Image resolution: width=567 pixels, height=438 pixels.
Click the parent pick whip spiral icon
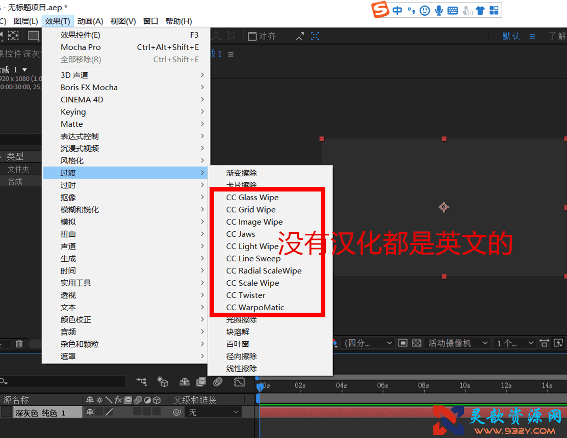point(177,412)
